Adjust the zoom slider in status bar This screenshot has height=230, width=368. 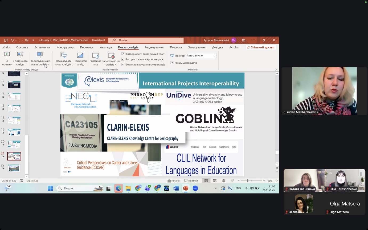click(247, 180)
